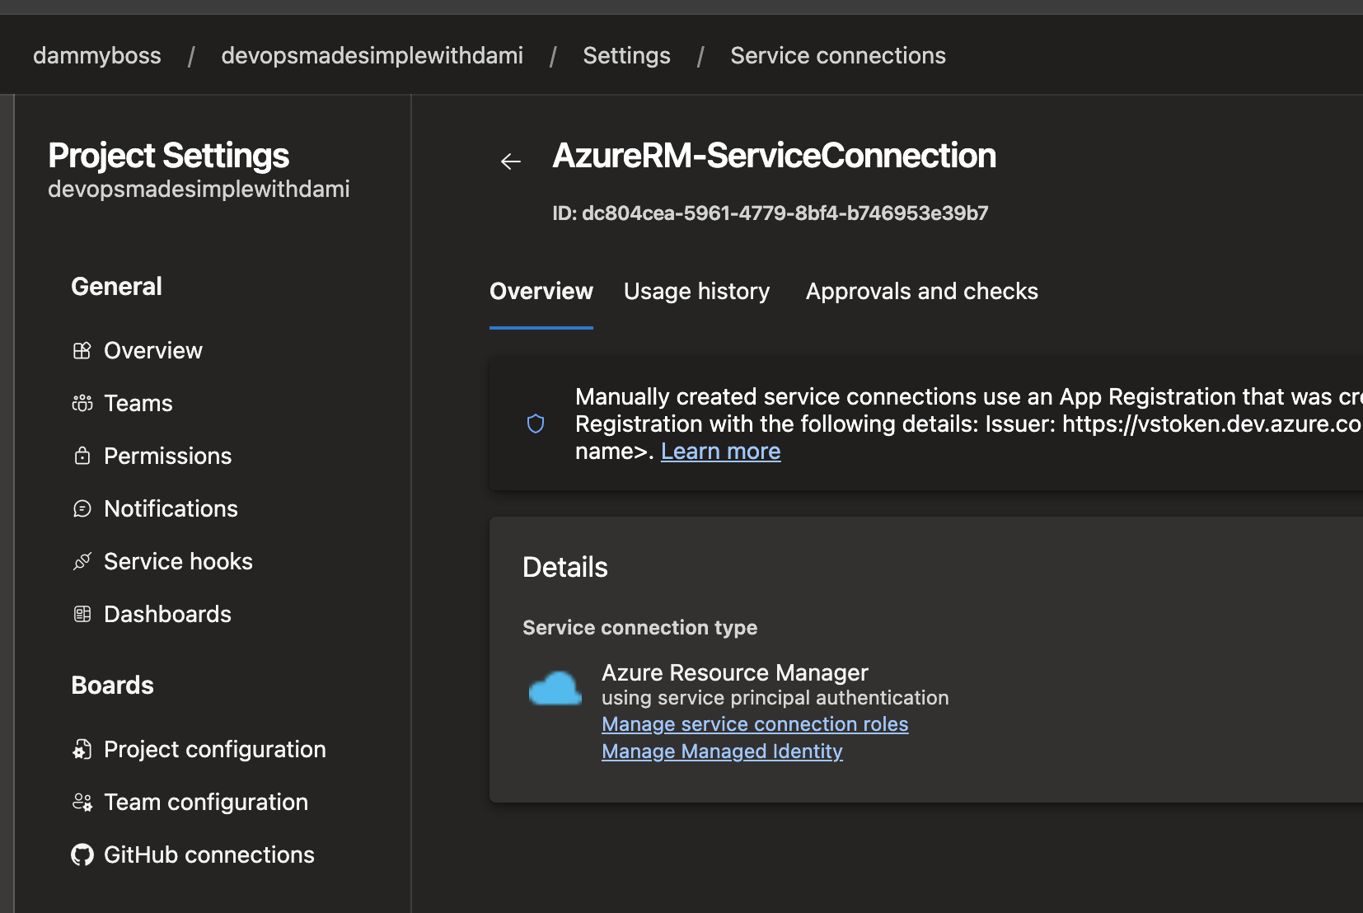Open Project configuration under Boards
Screen dimensions: 1363x913
tap(215, 750)
